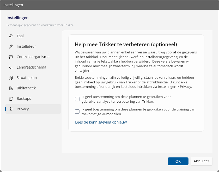Click the Situatieplan map icon

coord(11,78)
